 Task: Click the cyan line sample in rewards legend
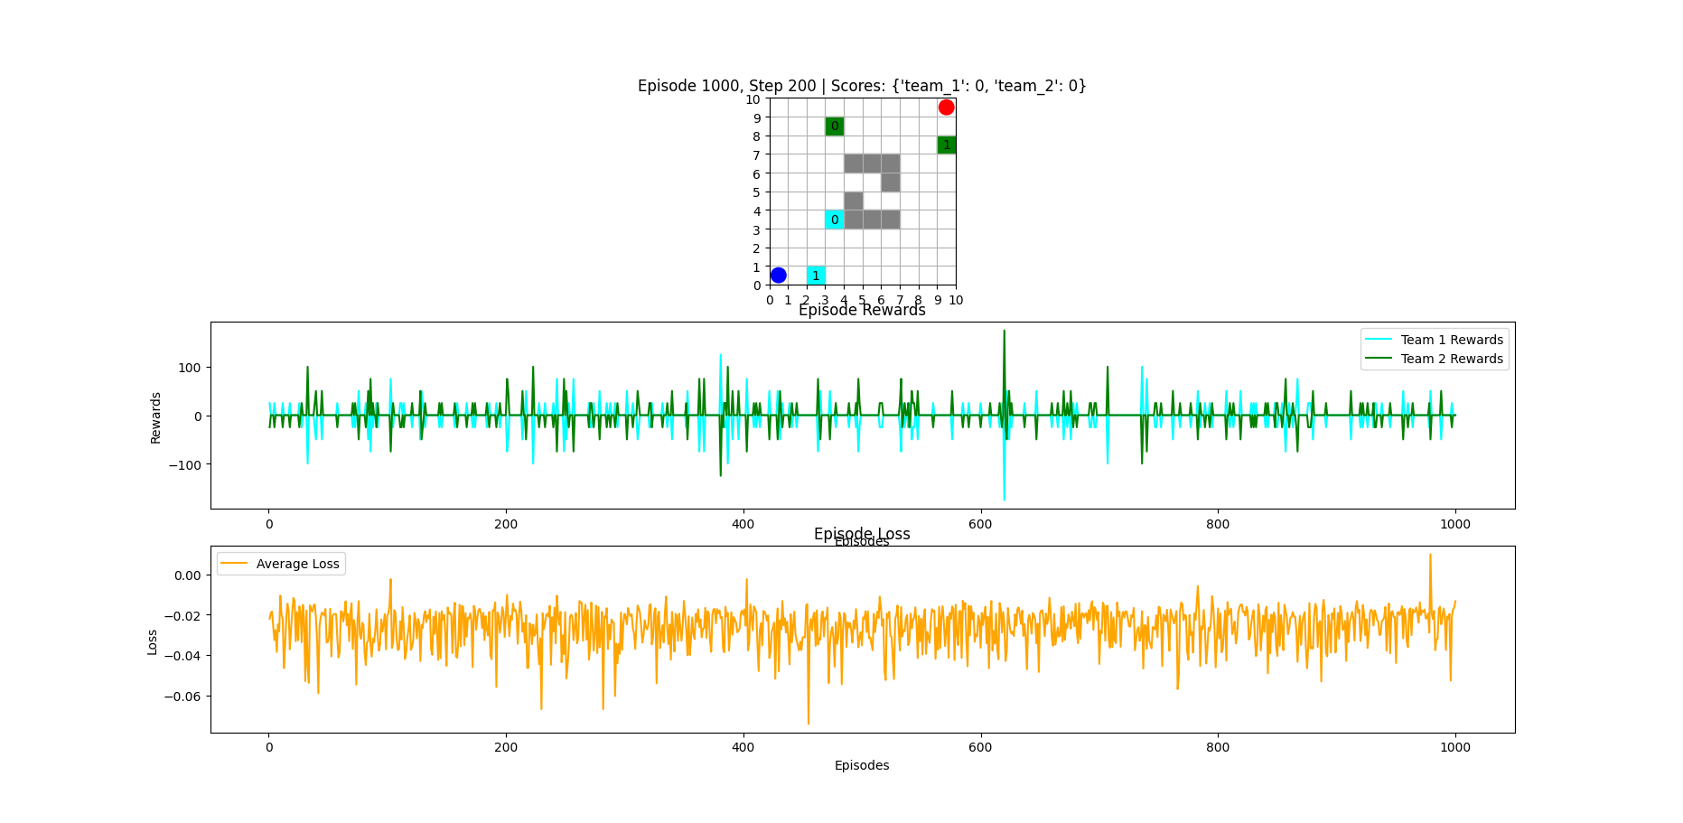click(x=1379, y=340)
